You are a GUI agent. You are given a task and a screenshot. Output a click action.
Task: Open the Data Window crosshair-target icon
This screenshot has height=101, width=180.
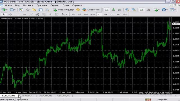coord(28,10)
